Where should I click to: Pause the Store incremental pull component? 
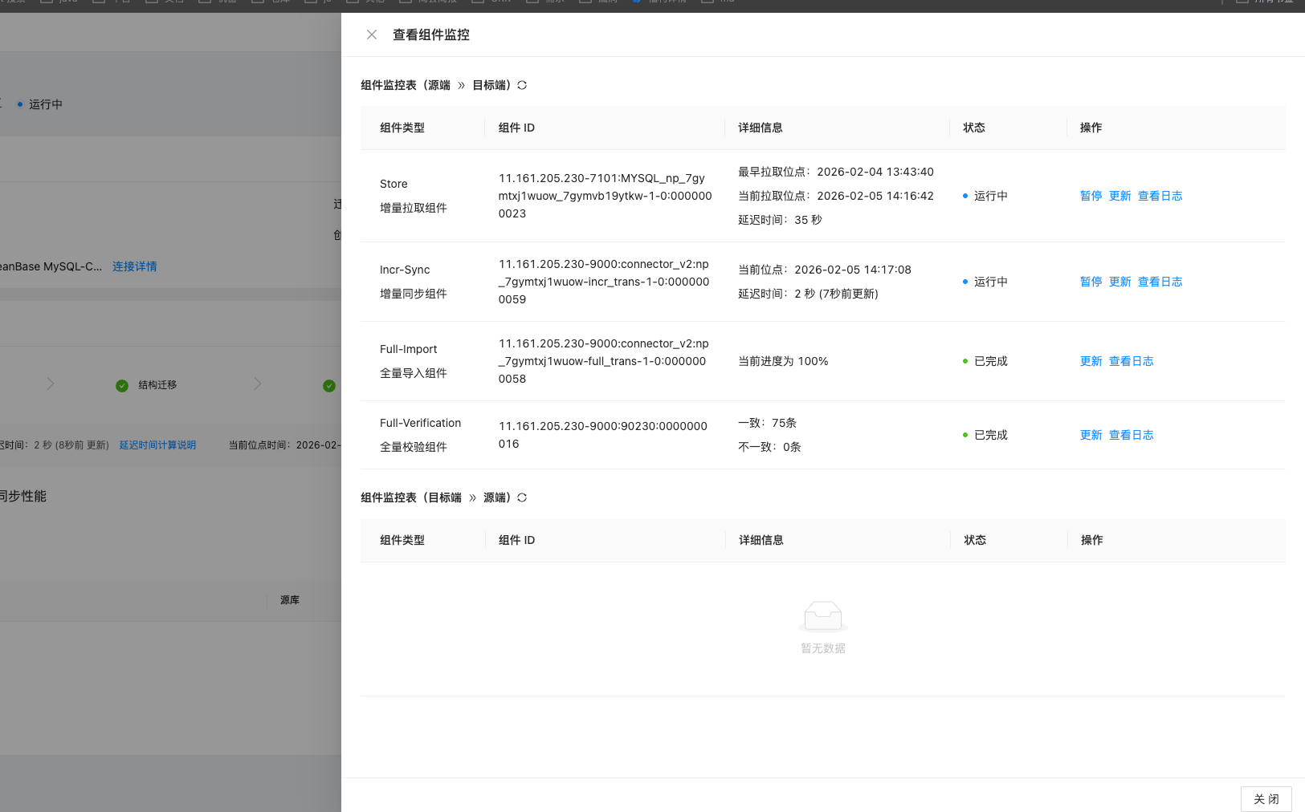pyautogui.click(x=1091, y=196)
